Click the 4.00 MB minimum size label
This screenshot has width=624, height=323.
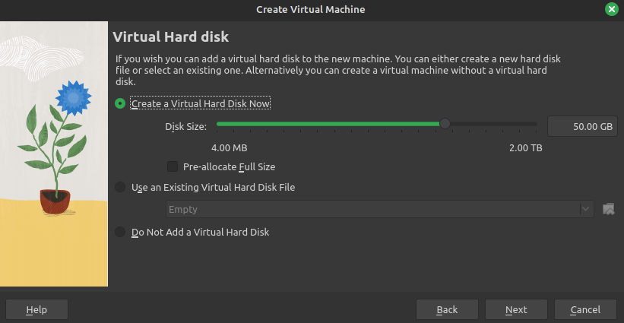click(x=229, y=148)
